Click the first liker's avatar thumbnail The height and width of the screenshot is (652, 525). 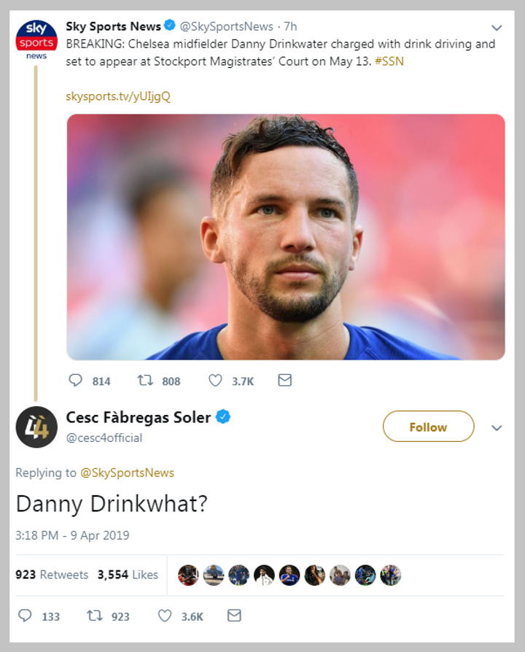(188, 575)
